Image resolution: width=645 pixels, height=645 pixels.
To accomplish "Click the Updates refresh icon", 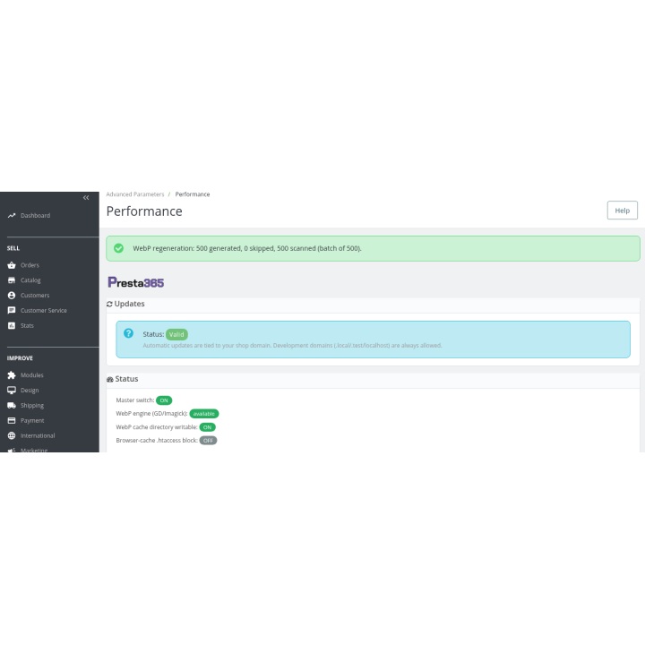I will point(109,304).
